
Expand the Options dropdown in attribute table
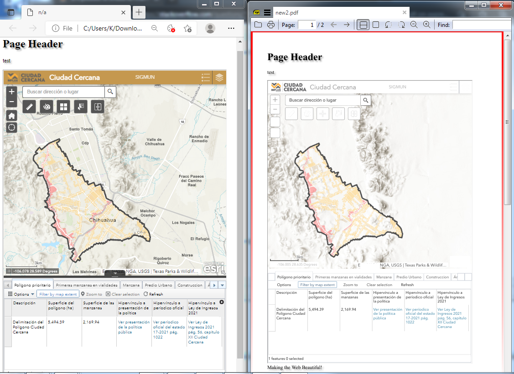tap(21, 294)
